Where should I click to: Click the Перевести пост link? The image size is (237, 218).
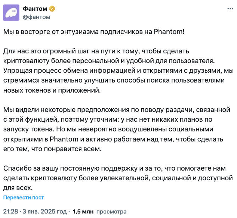coord(24,197)
